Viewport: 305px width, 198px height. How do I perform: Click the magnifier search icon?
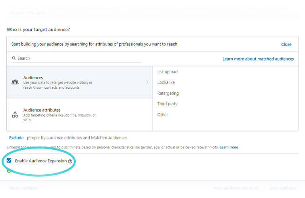14,58
